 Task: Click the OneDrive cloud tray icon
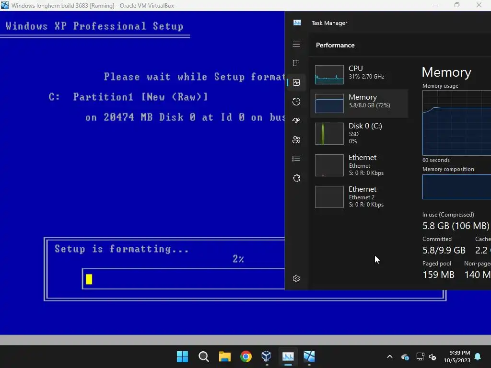coord(405,356)
